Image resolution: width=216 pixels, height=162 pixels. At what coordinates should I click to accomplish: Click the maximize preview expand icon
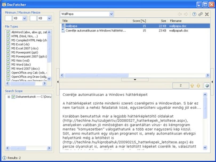pyautogui.click(x=207, y=14)
